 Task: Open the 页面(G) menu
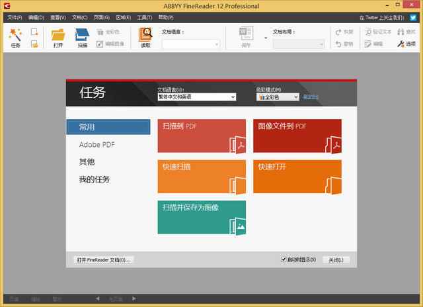101,18
